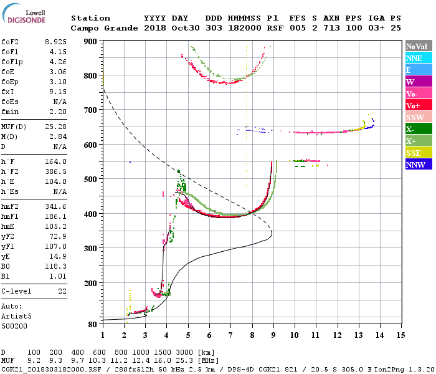This screenshot has width=436, height=374.
Task: Click the M(D) value 2.84
Action: 58,137
